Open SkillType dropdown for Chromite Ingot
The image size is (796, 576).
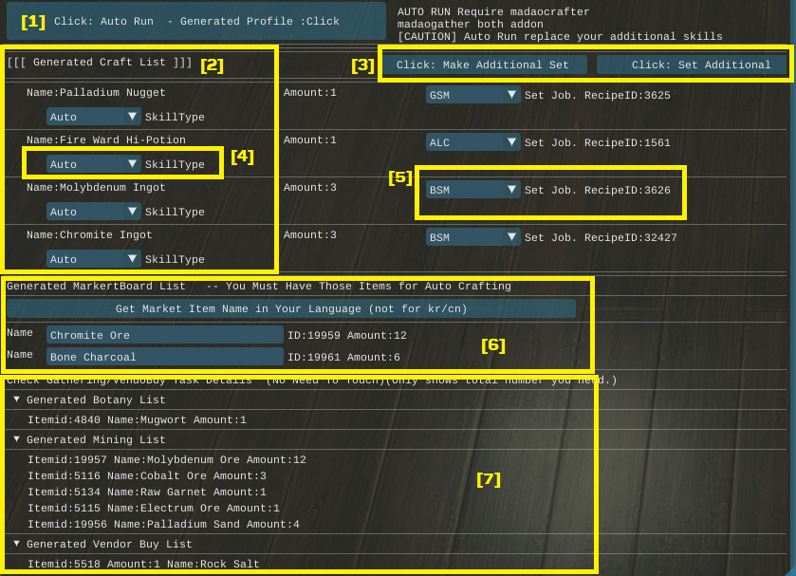[x=94, y=259]
